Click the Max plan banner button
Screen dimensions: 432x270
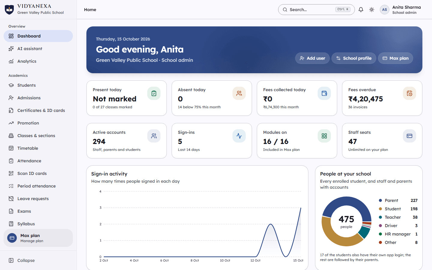point(395,58)
